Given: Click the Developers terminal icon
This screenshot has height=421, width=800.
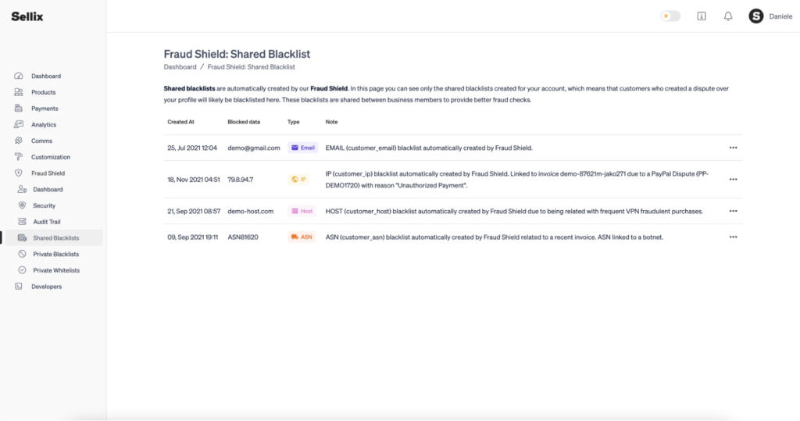Looking at the screenshot, I should coord(19,287).
